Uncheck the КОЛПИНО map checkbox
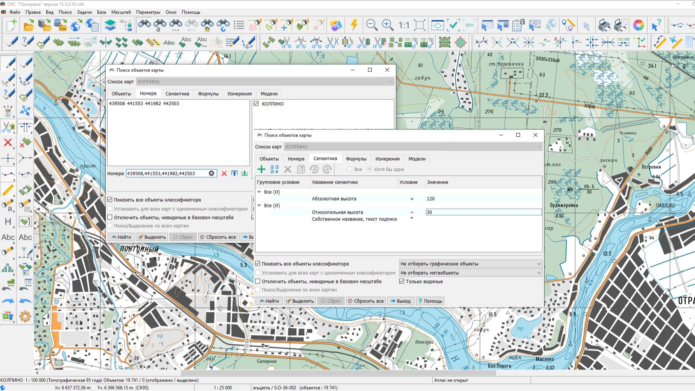This screenshot has height=391, width=695. point(256,104)
